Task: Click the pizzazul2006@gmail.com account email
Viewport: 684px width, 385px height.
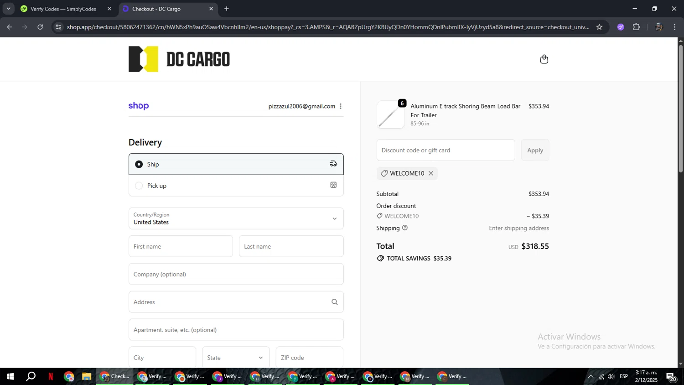Action: click(302, 106)
